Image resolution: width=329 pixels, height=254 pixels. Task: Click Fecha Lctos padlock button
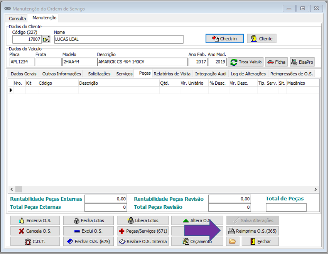pos(89,221)
